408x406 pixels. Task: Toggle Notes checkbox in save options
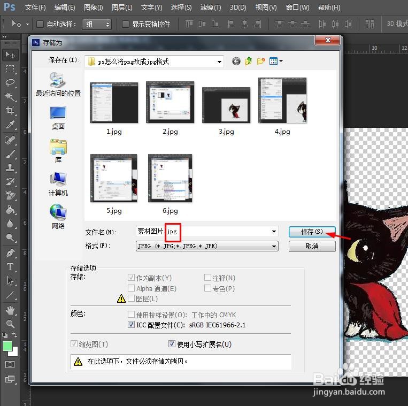[x=207, y=278]
